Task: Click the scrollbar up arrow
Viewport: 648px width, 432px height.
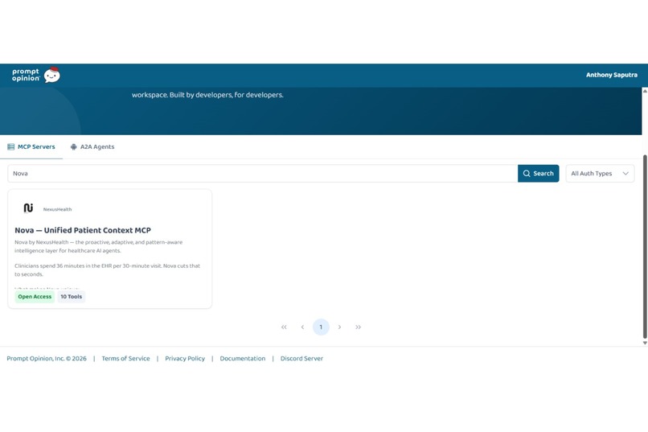Action: tap(645, 91)
